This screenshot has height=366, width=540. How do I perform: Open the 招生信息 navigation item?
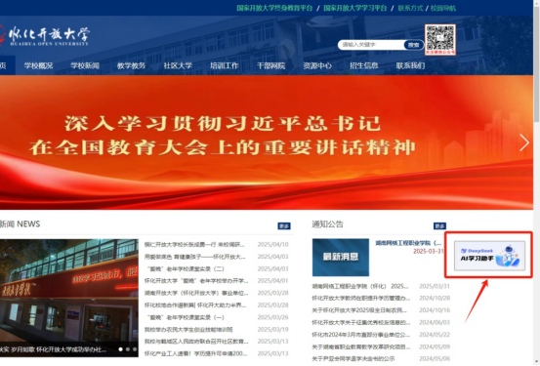coord(364,65)
